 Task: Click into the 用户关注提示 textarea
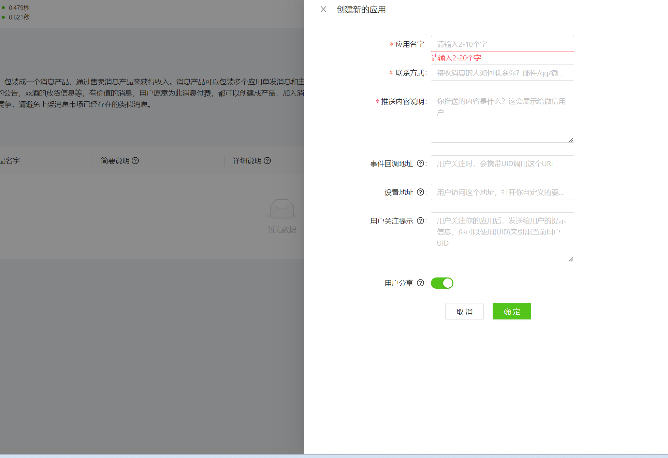click(502, 237)
